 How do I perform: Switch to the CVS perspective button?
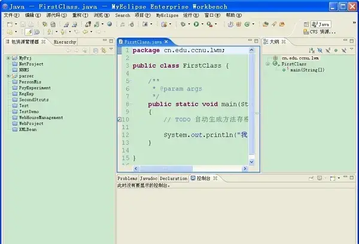click(319, 32)
